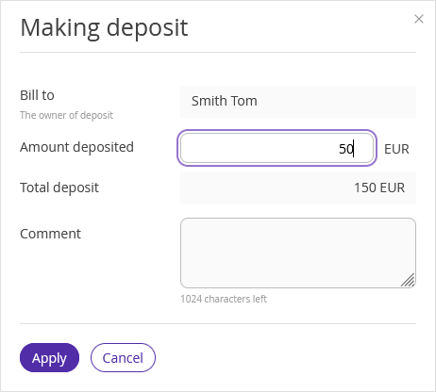Click the grey Total deposit read-only box
Viewport: 436px width, 392px height.
click(x=298, y=188)
